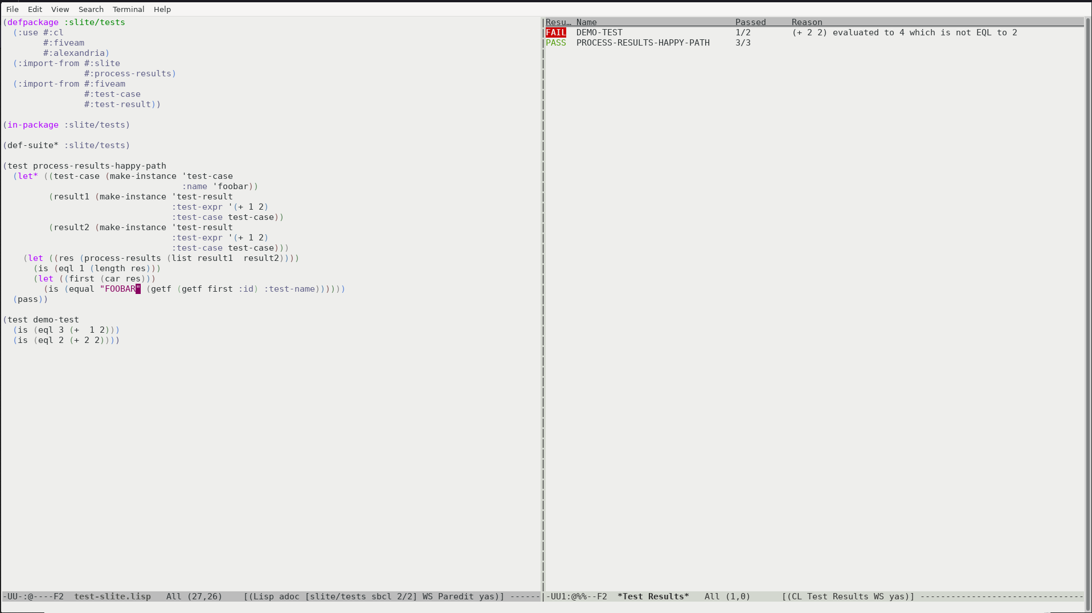
Task: Click the adoc minor mode indicator
Action: click(x=289, y=596)
